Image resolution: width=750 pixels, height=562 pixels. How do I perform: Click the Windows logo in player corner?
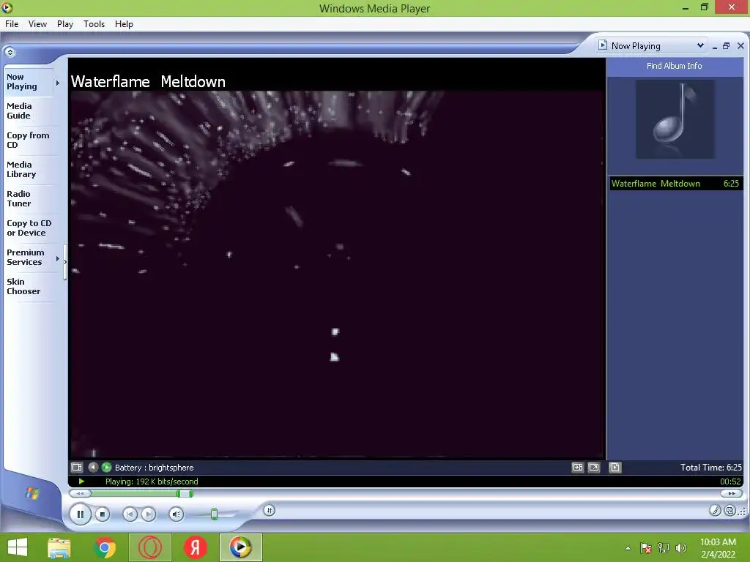pos(32,493)
